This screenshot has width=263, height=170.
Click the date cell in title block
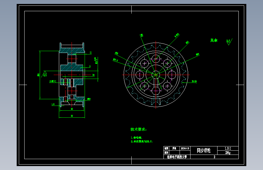[185, 149]
